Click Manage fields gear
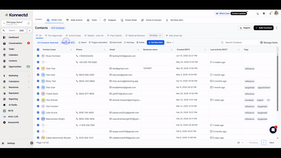Screen dimensions: 281x158 (269, 42)
